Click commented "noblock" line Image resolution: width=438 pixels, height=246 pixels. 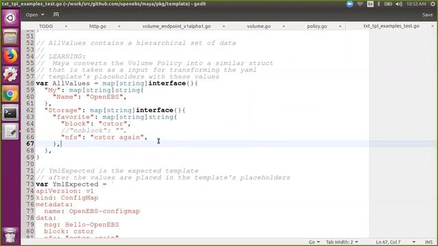click(x=94, y=131)
